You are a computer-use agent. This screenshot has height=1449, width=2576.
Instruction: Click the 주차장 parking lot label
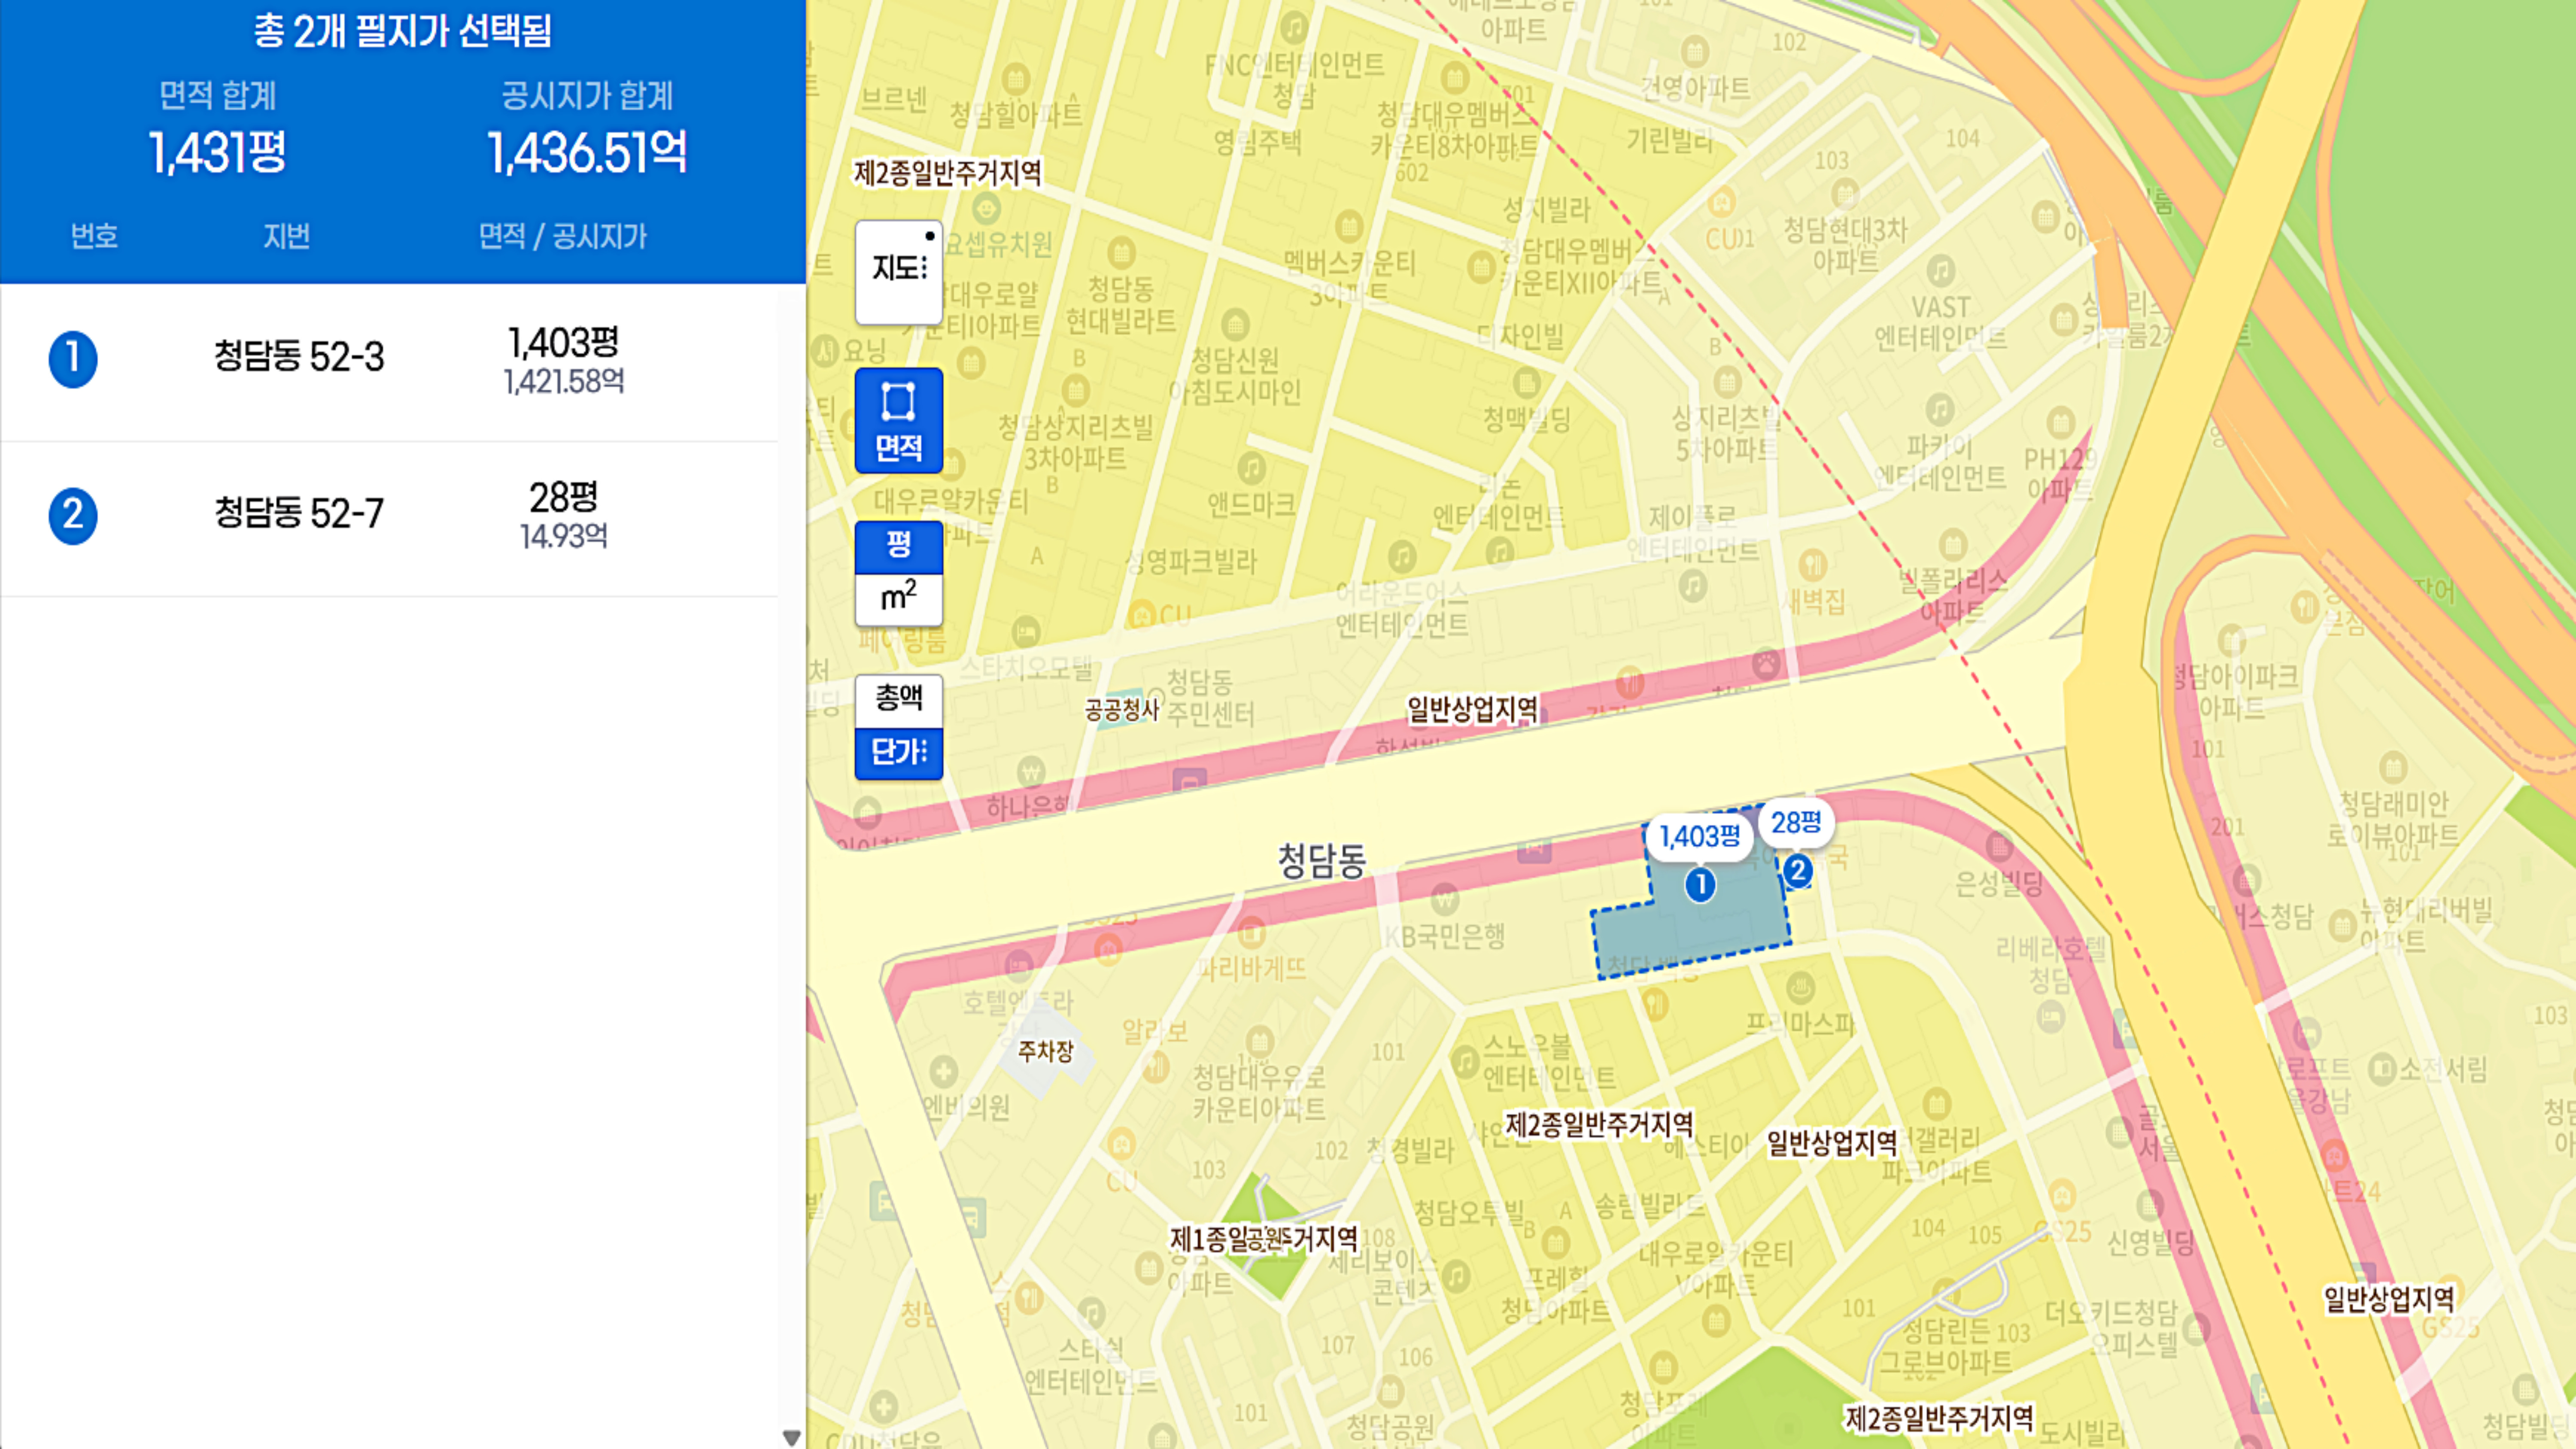(x=1045, y=1051)
